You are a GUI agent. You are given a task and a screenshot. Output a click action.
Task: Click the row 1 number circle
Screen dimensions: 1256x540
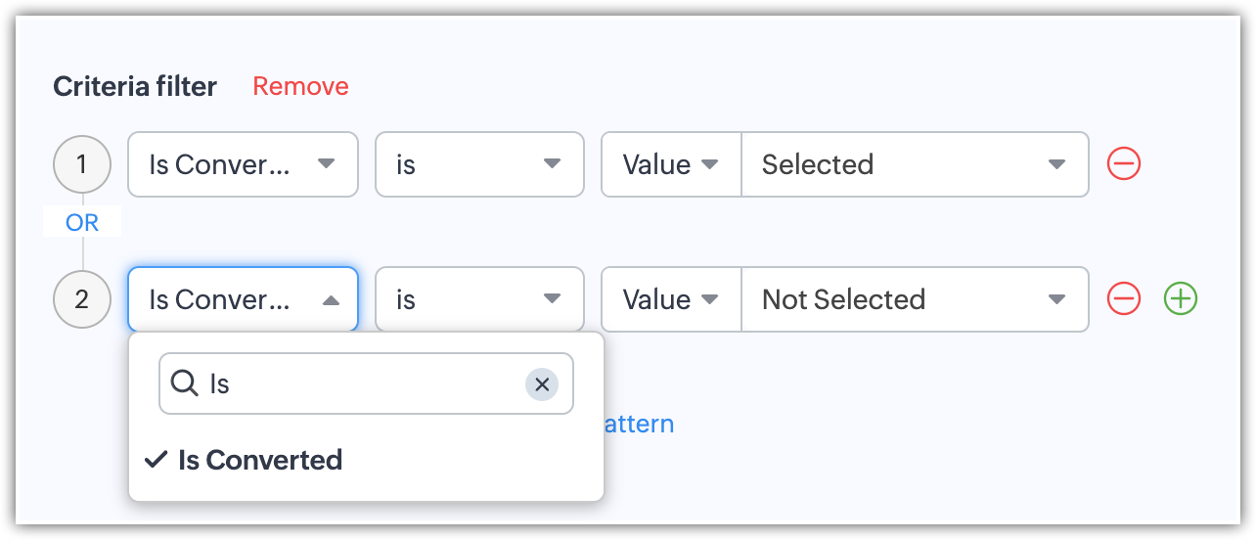(x=81, y=164)
